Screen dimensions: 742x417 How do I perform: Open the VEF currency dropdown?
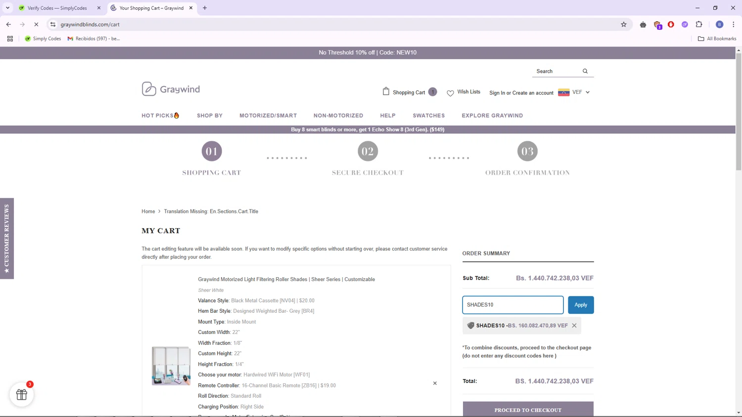(574, 92)
